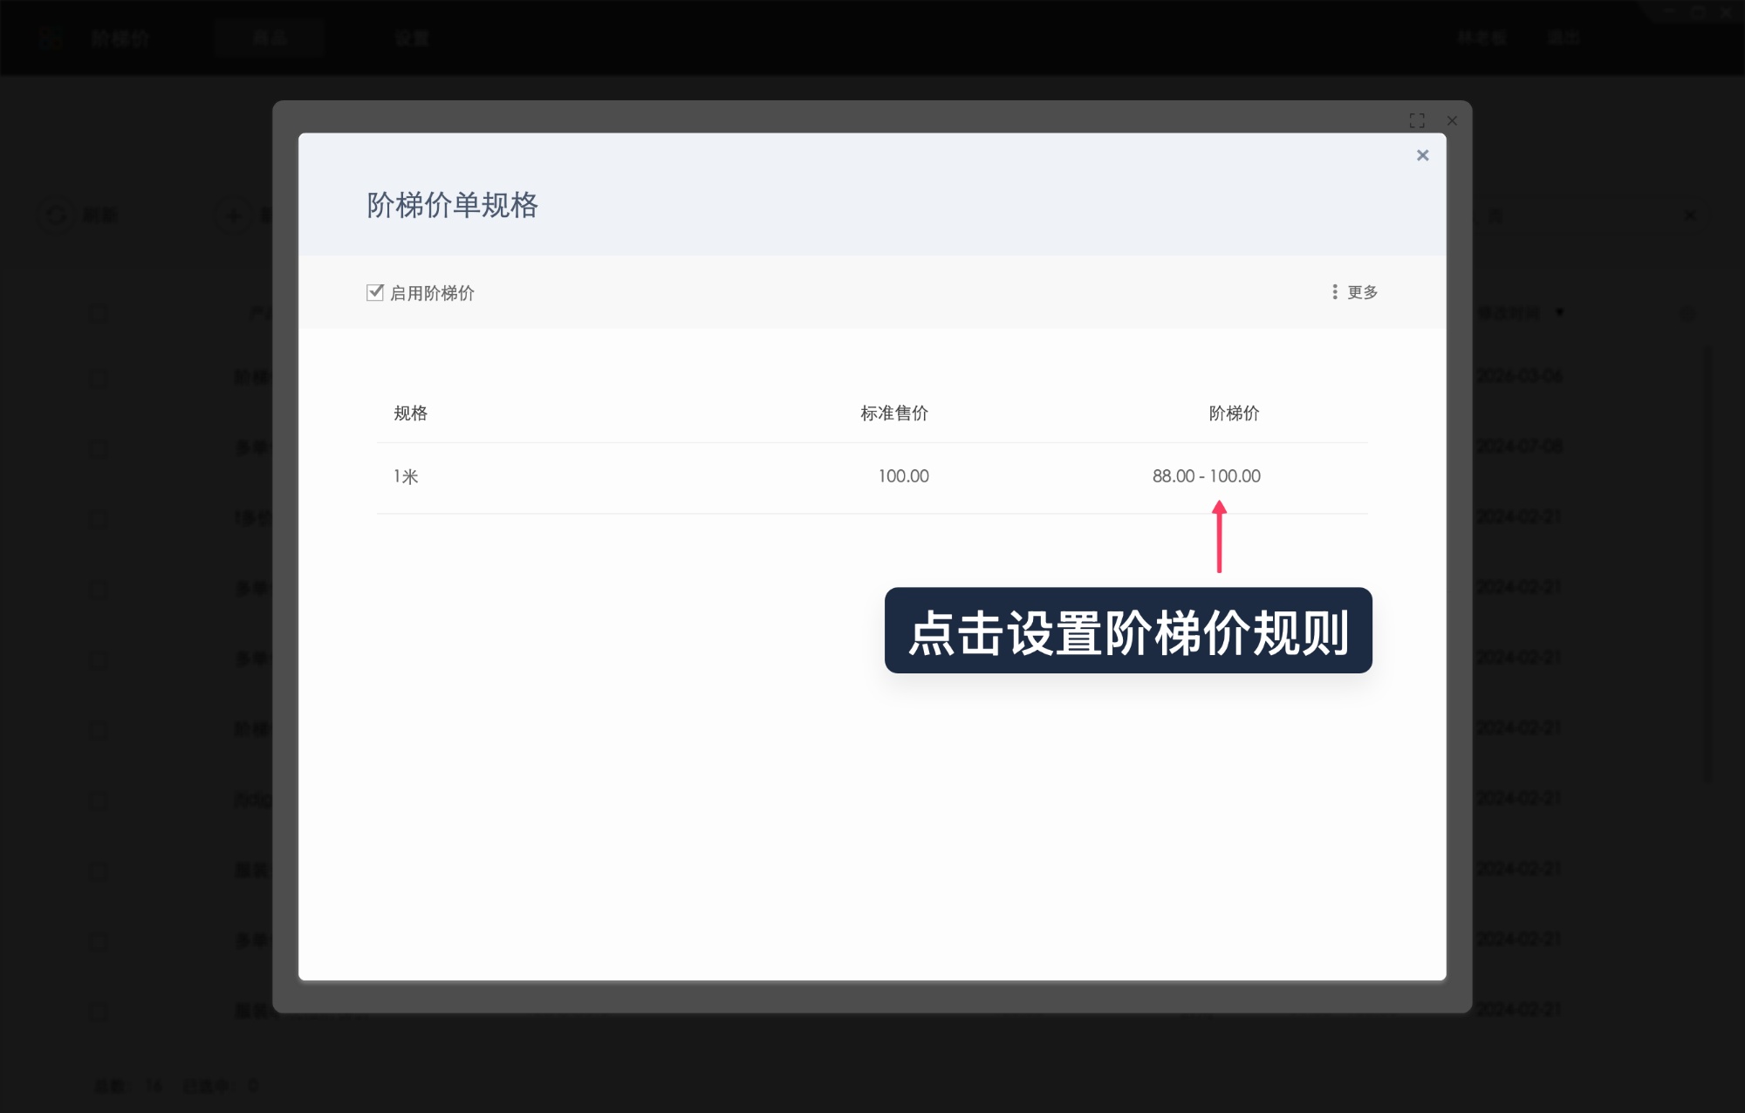Viewport: 1745px width, 1113px height.
Task: Click the clear X icon in the search field
Action: [x=1690, y=215]
